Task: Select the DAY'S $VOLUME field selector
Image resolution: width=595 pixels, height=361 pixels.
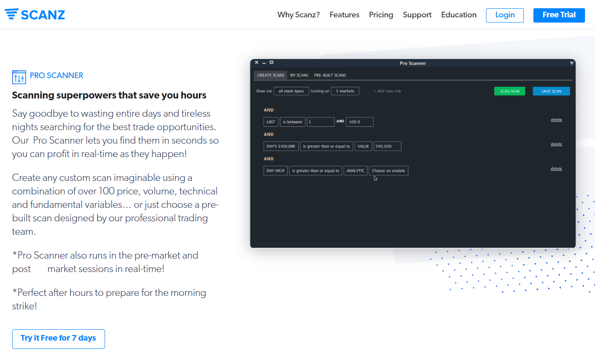Action: [x=281, y=146]
